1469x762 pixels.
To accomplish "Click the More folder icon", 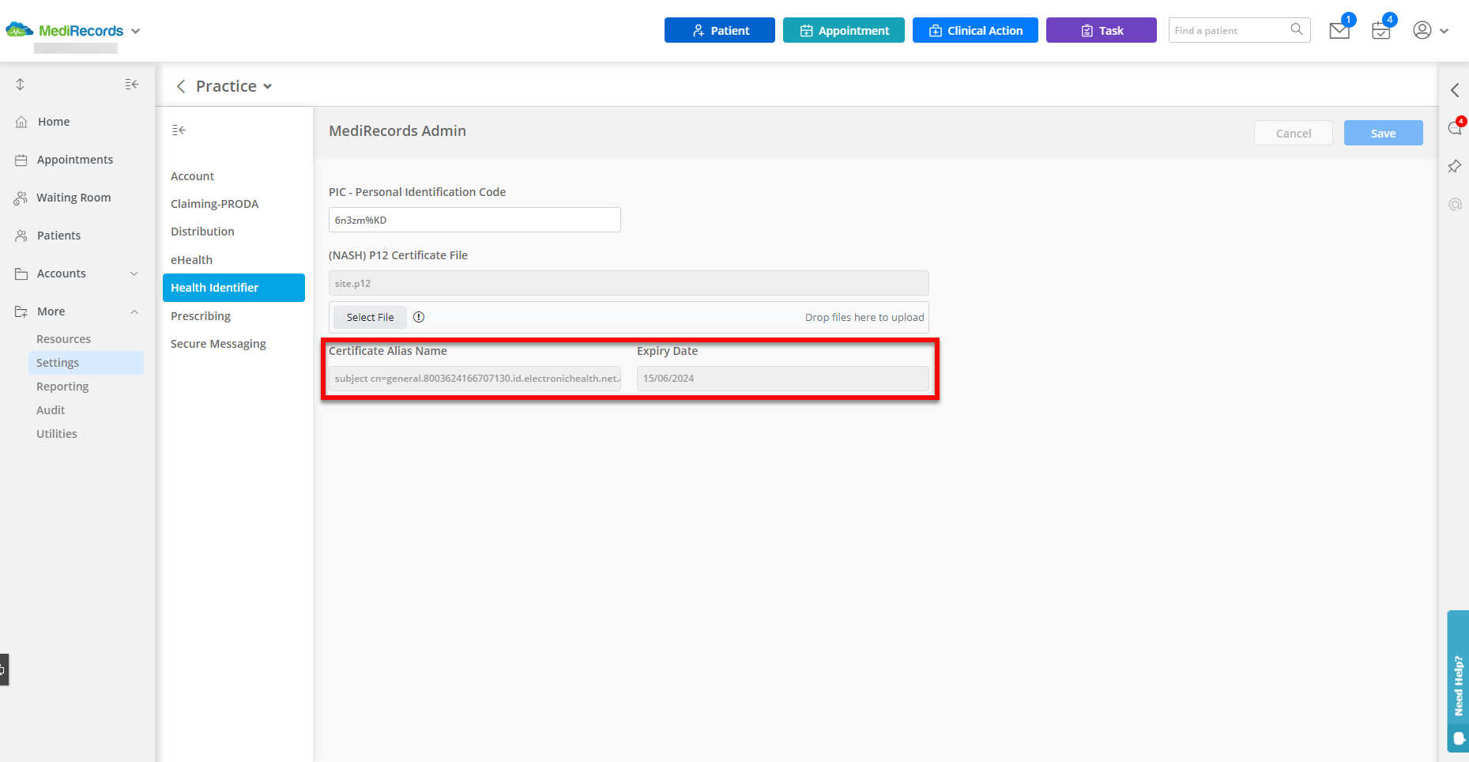I will tap(21, 311).
